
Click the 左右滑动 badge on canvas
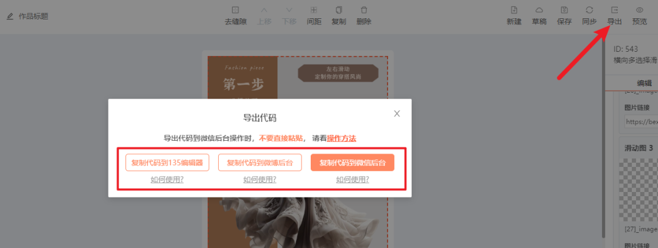point(338,73)
